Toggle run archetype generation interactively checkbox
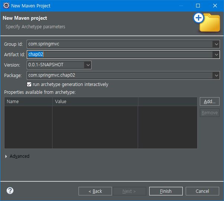This screenshot has width=224, height=201. pos(29,84)
